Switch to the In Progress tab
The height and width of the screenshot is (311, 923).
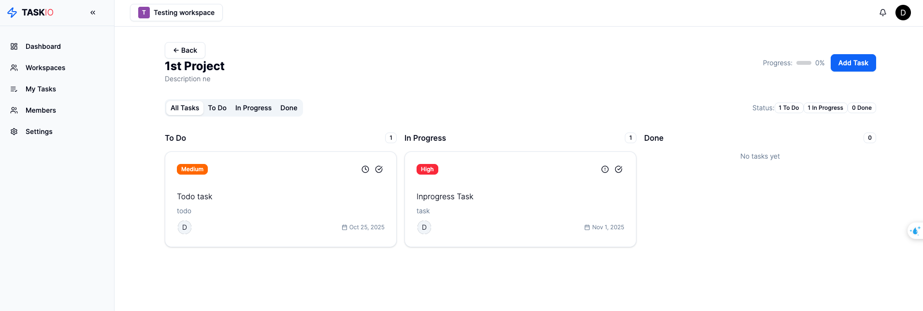253,108
